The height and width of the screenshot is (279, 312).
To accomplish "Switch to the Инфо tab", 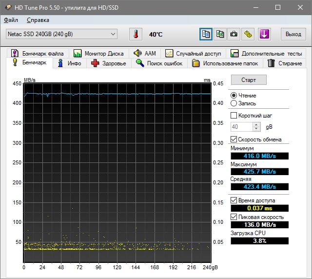I will (69, 63).
